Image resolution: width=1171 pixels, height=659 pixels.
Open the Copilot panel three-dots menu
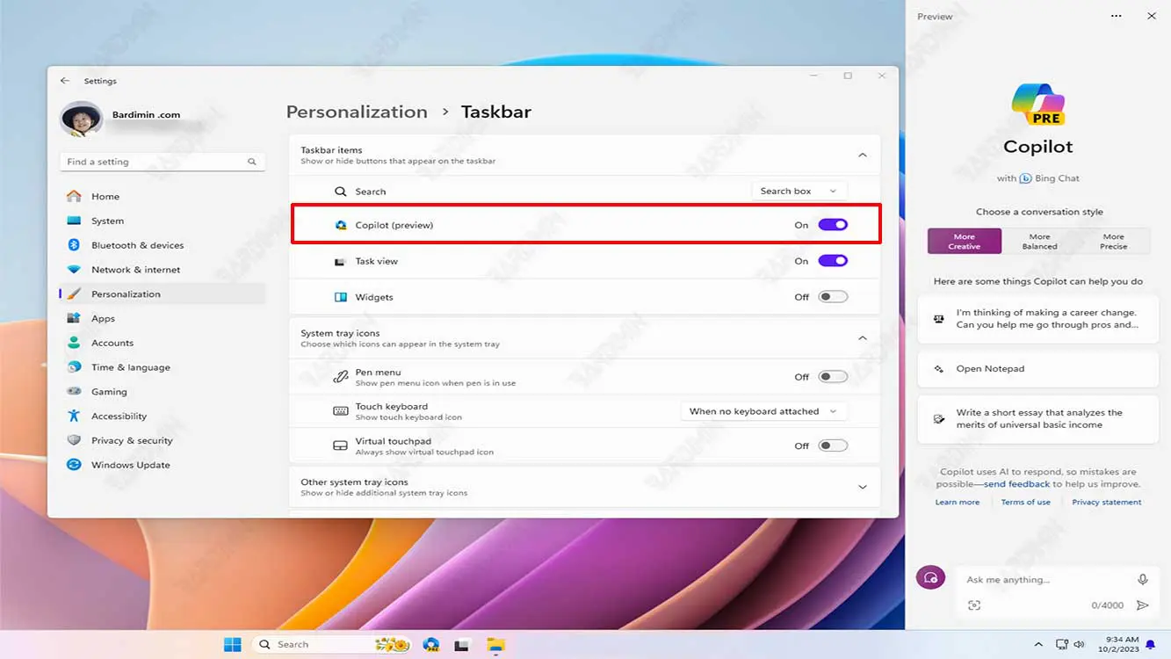tap(1117, 16)
